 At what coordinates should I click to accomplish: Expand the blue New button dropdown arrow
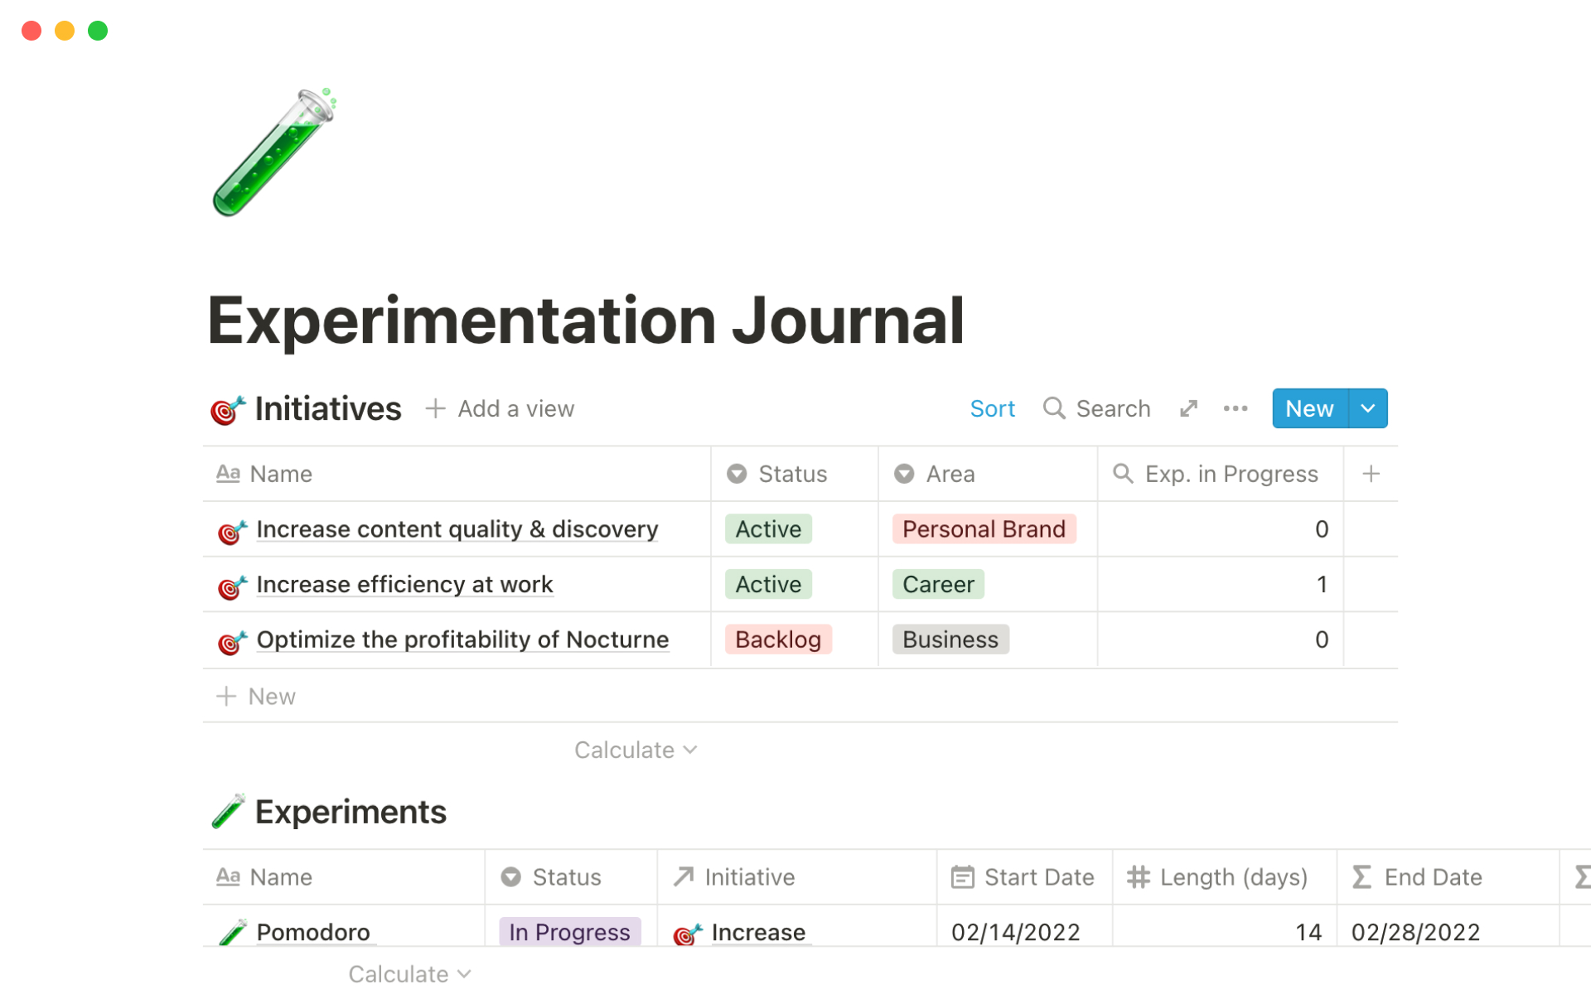(1368, 408)
